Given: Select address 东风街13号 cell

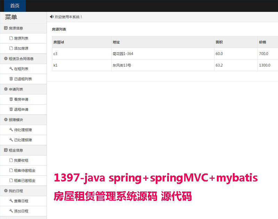Looking at the screenshot, I should click(163, 65).
